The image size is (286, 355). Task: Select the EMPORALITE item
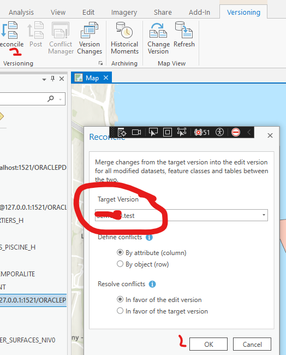pyautogui.click(x=17, y=274)
